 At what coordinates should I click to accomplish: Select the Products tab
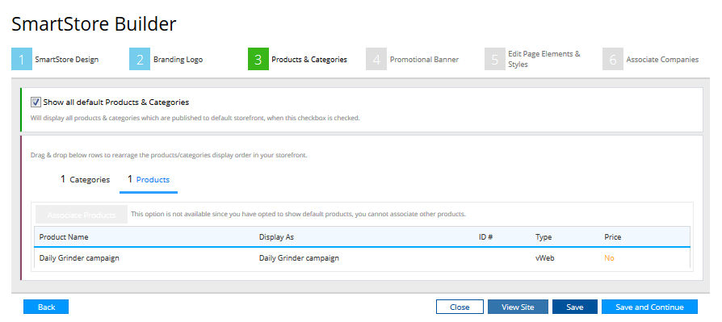149,179
